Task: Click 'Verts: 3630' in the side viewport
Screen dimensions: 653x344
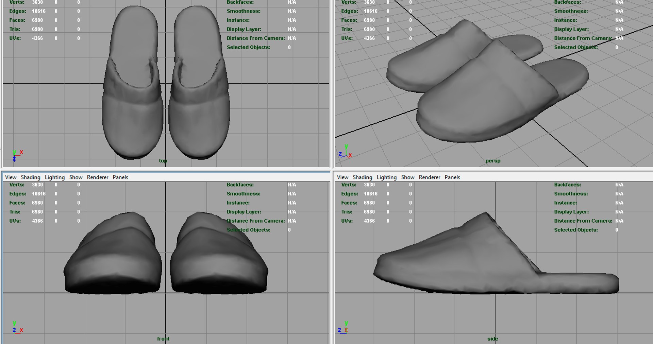Action: [358, 185]
